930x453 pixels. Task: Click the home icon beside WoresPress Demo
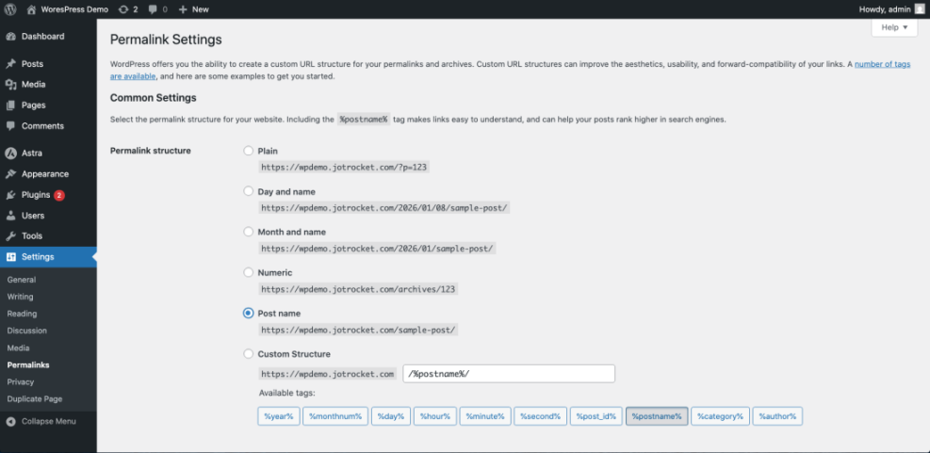click(x=31, y=9)
